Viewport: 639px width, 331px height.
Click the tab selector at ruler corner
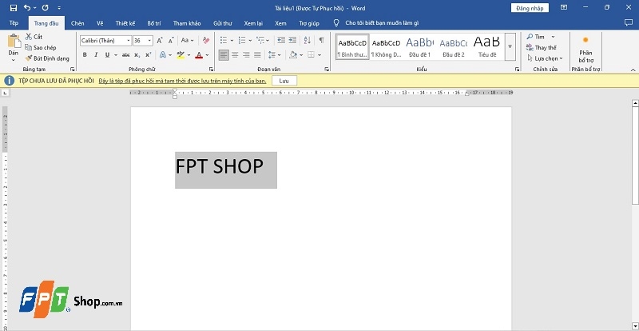coord(5,93)
